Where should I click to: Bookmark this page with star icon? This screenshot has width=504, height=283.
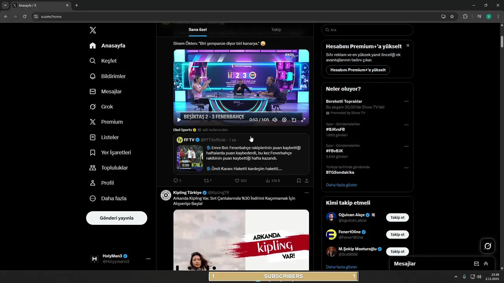[452, 17]
